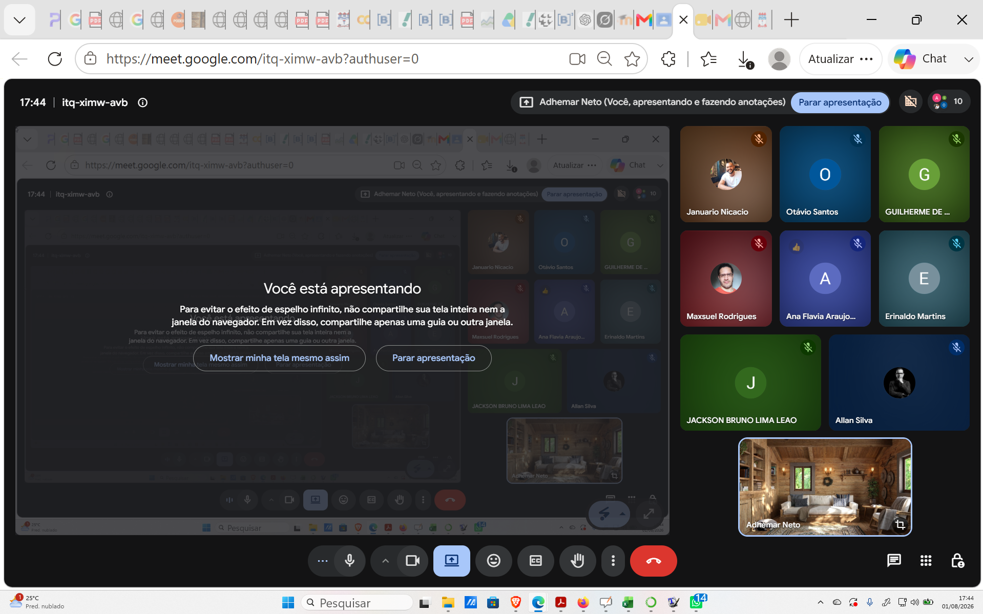Open the in-call chat panel
Image resolution: width=983 pixels, height=614 pixels.
[x=894, y=561]
